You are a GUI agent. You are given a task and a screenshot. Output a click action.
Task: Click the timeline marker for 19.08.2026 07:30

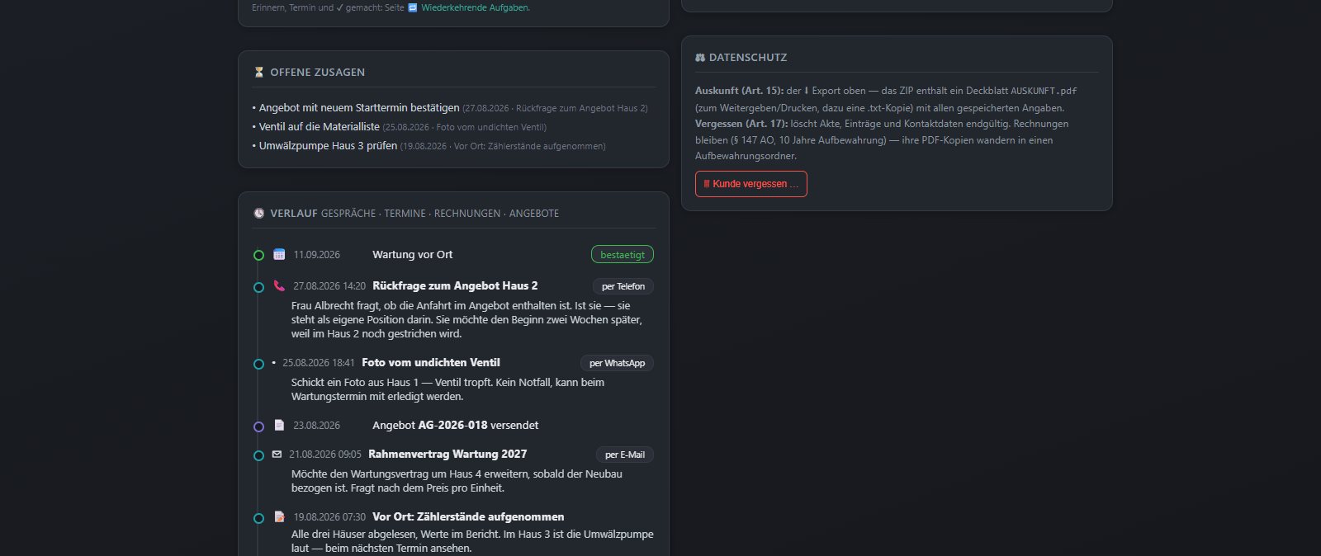coord(258,518)
